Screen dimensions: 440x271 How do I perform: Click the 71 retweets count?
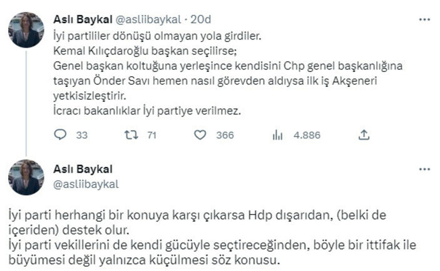[151, 135]
